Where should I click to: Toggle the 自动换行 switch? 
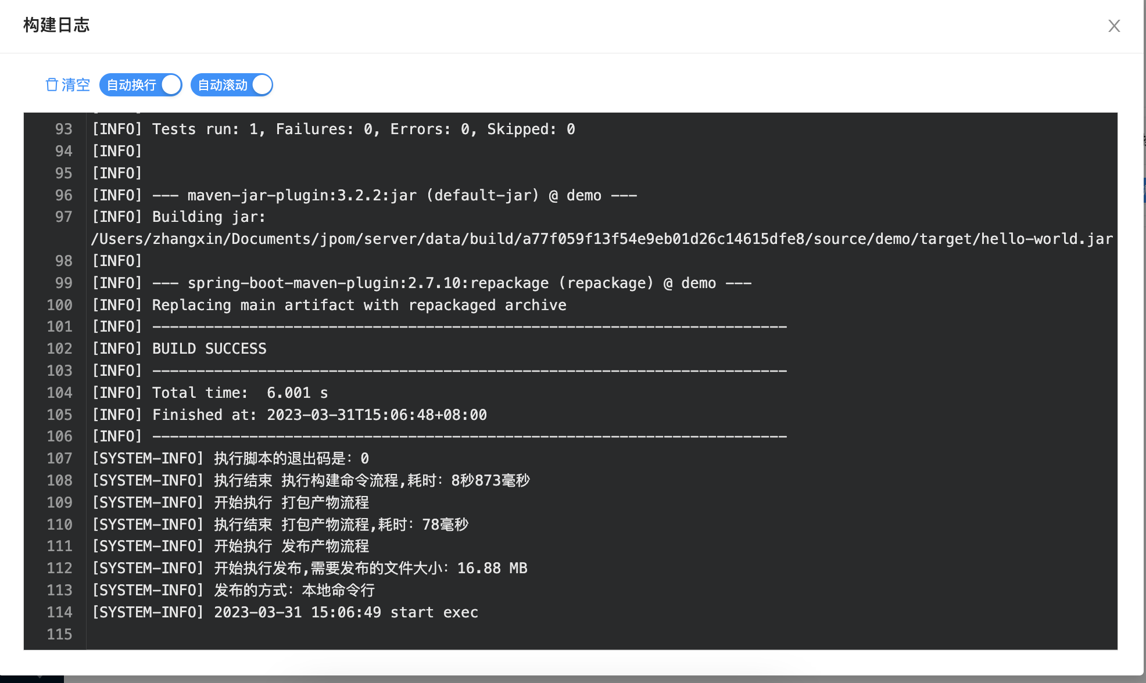click(x=141, y=85)
